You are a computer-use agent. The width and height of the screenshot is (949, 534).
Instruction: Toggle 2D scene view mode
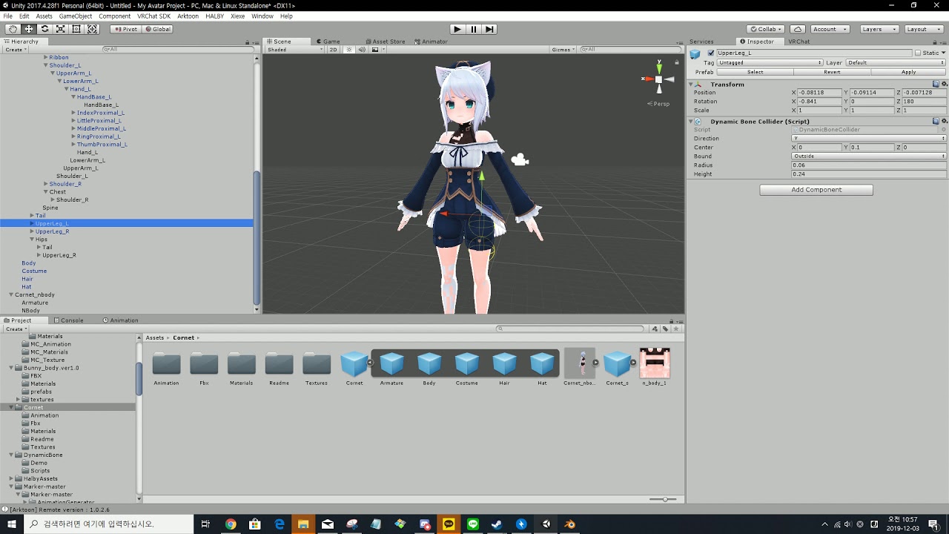pyautogui.click(x=334, y=50)
